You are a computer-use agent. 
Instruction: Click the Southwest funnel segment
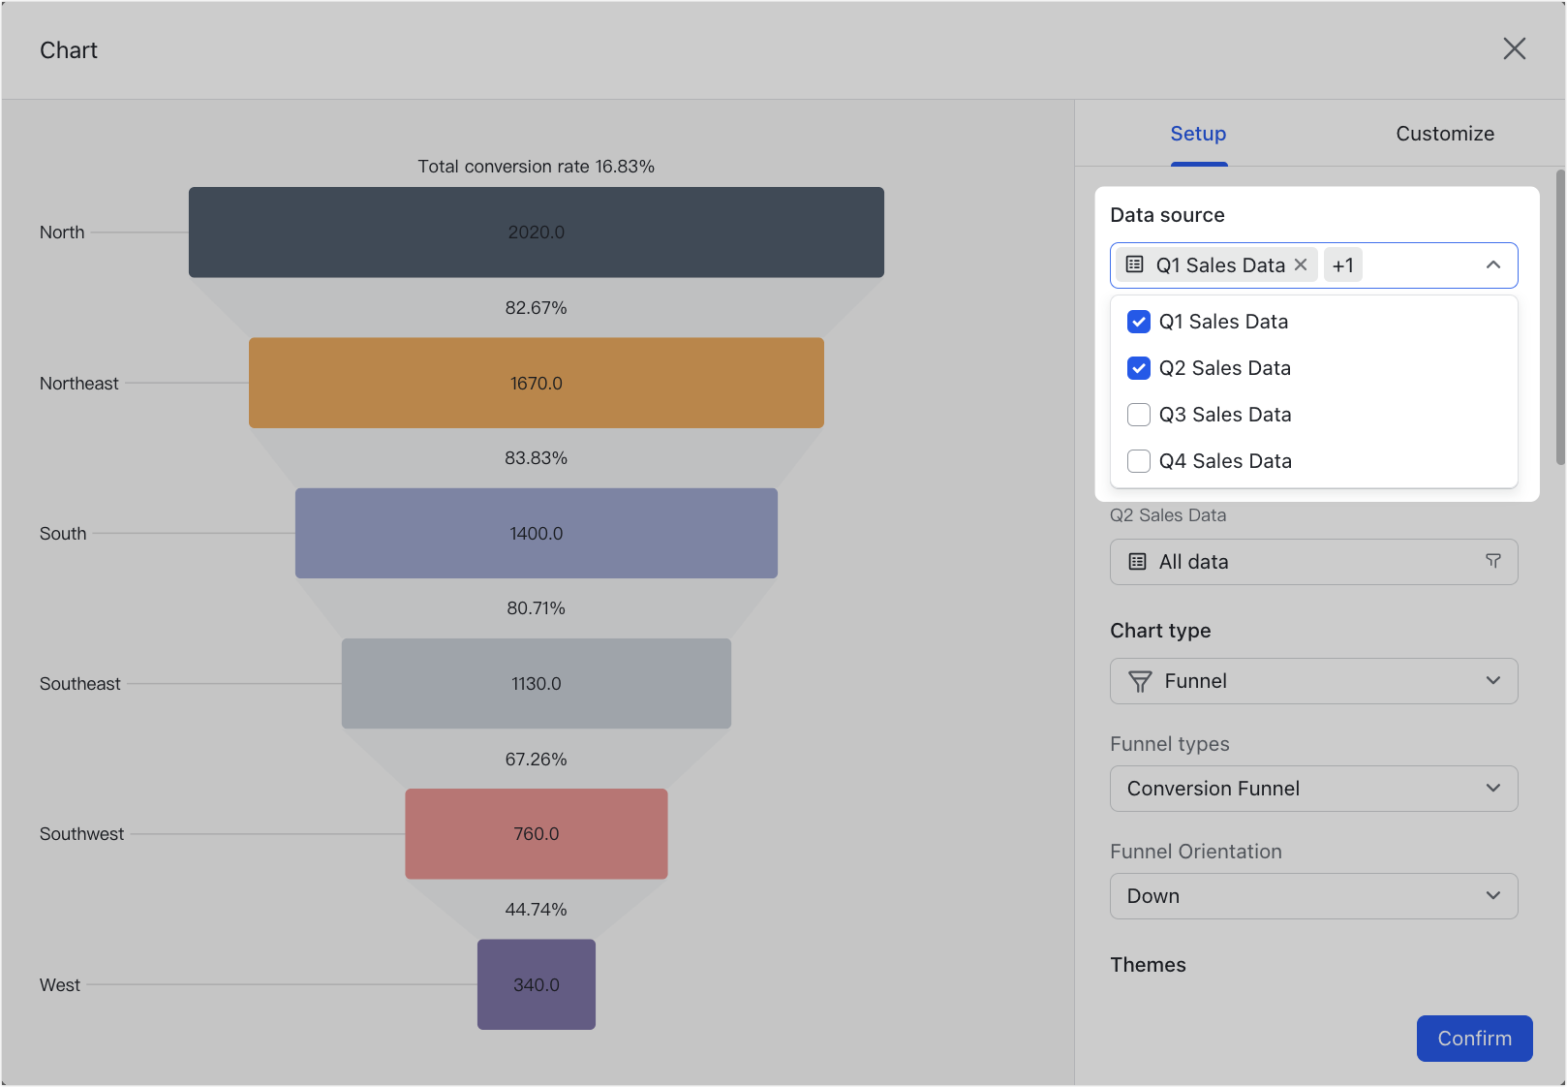pyautogui.click(x=536, y=833)
